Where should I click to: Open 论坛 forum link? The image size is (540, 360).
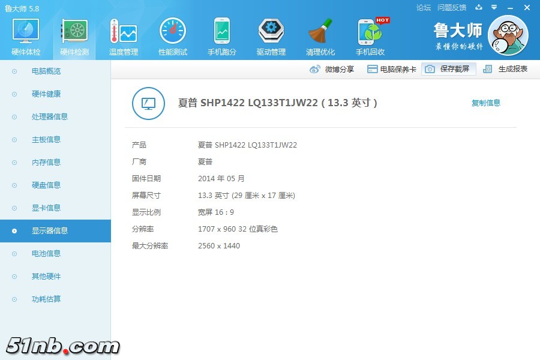click(x=424, y=8)
